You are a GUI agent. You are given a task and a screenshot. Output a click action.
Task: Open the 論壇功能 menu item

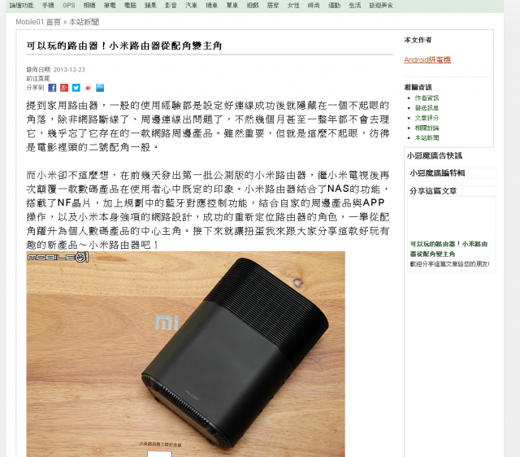click(22, 6)
